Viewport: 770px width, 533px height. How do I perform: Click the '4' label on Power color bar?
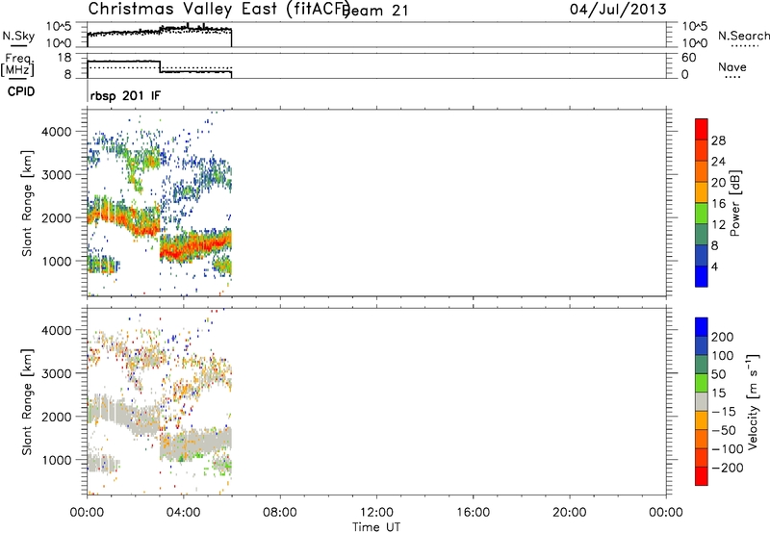(x=714, y=266)
